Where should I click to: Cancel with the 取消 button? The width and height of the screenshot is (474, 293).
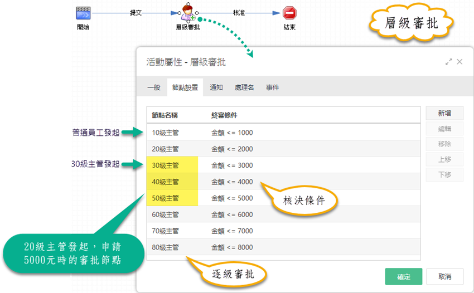pos(444,276)
